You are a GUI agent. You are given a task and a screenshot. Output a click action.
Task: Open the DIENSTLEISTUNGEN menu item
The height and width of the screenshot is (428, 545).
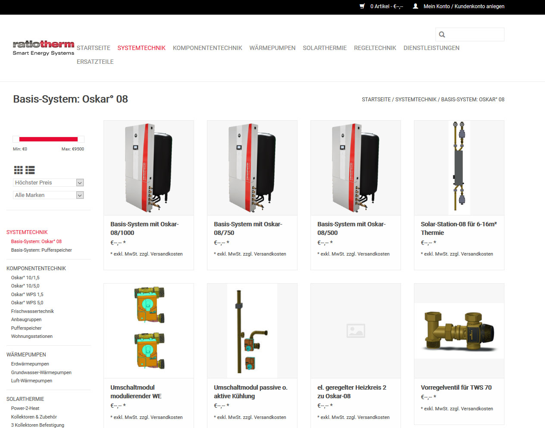click(x=432, y=48)
